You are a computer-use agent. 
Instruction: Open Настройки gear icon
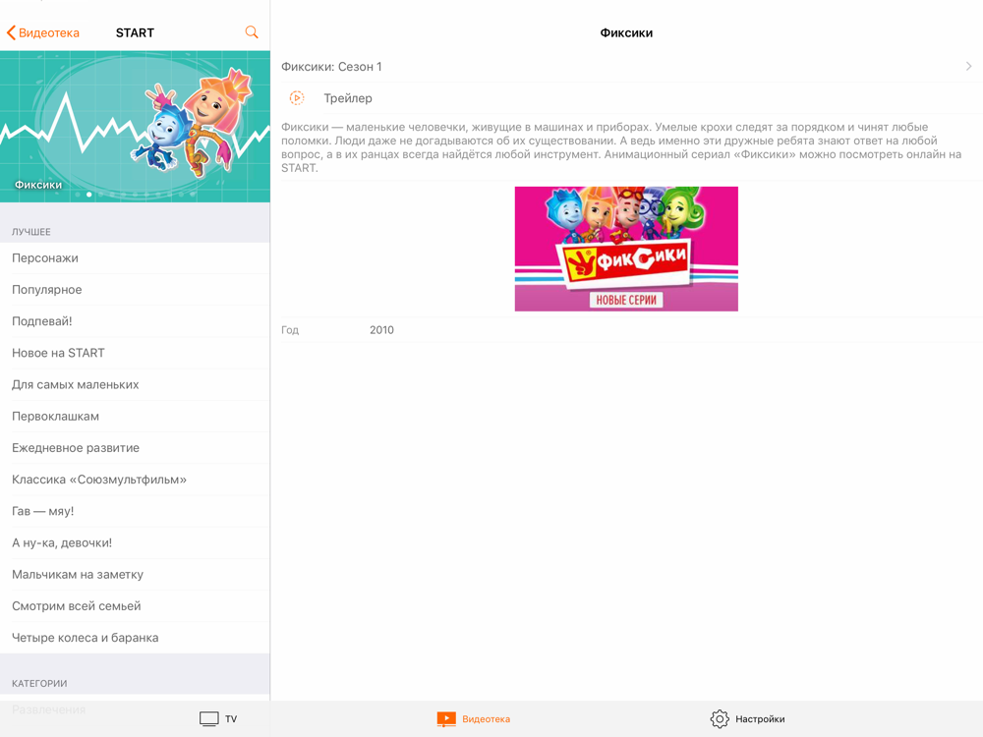click(720, 719)
